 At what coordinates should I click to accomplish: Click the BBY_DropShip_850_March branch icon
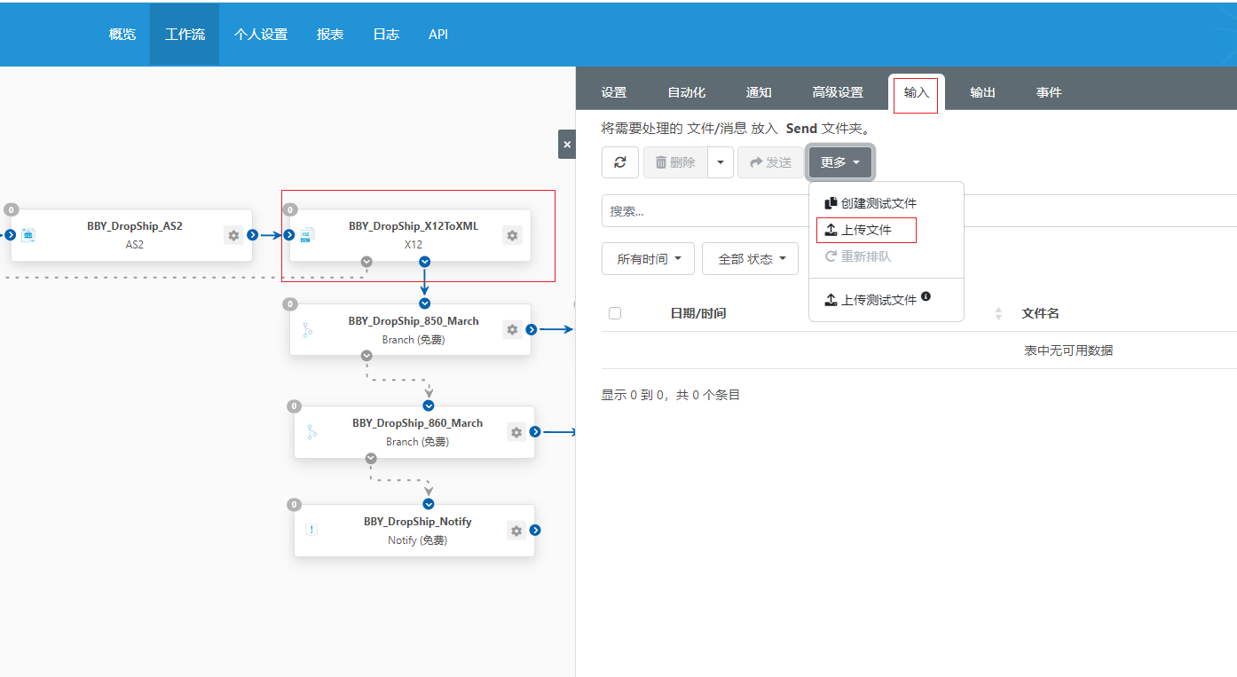click(307, 330)
